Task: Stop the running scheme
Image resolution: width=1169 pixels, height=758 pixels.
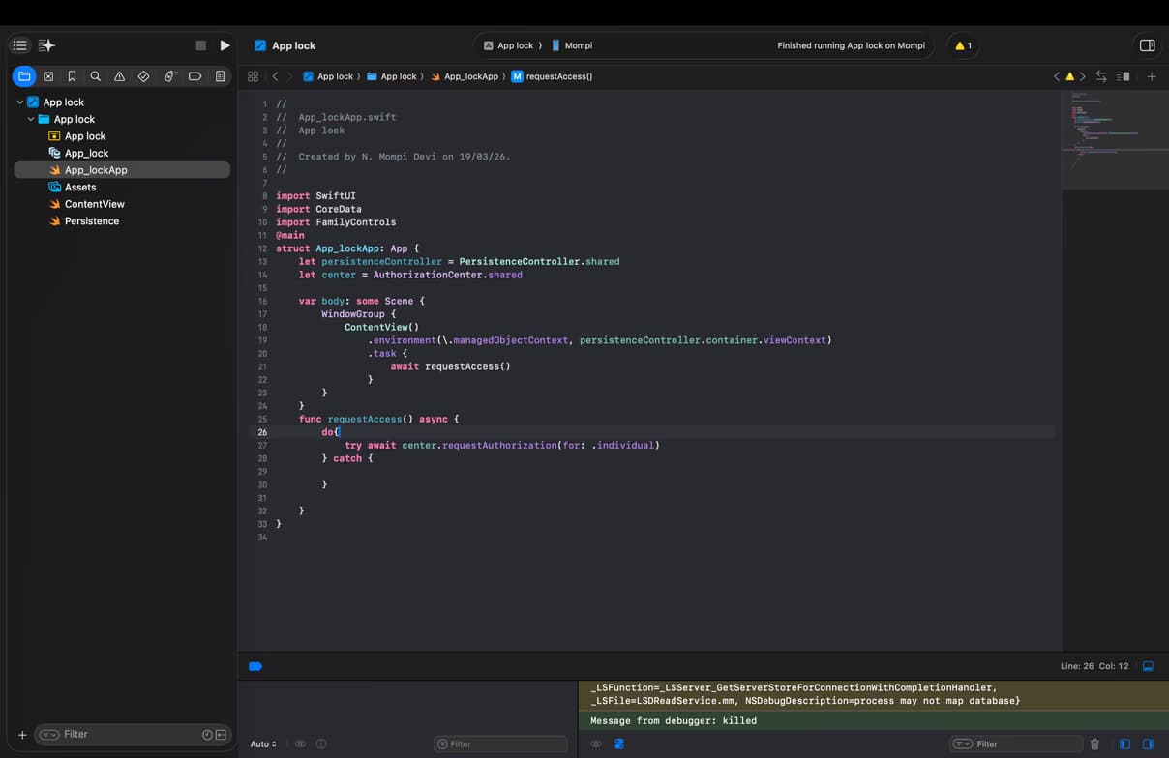Action: tap(200, 45)
